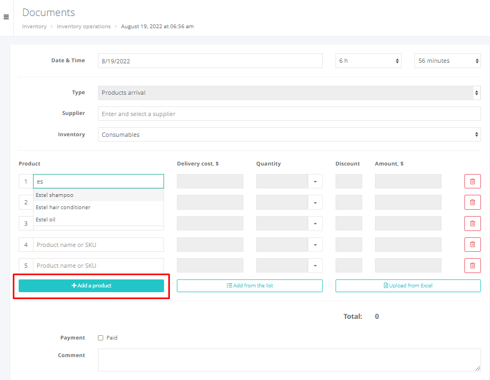Open the hamburger sidebar menu
490x380 pixels.
click(x=6, y=17)
